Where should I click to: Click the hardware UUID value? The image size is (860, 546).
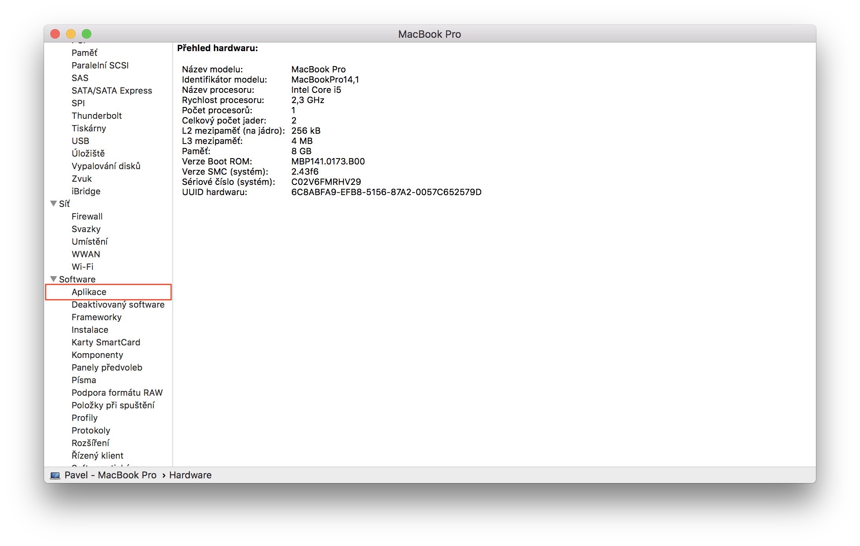click(386, 192)
